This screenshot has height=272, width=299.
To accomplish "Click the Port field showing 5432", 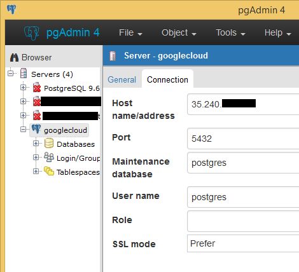I will (x=243, y=139).
